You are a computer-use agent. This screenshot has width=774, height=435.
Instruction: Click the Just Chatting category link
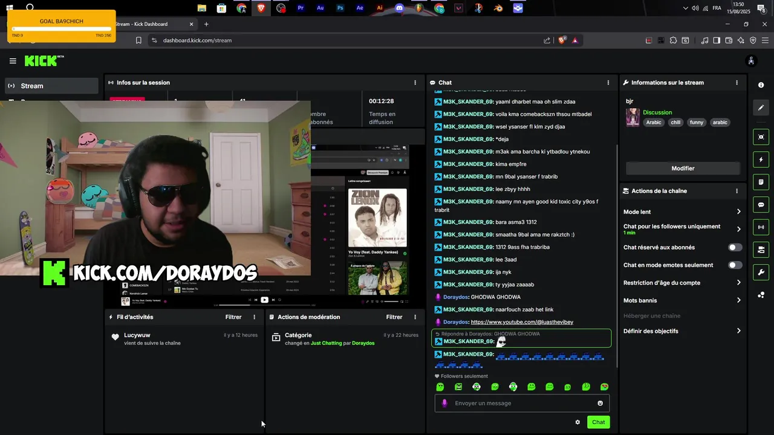327,343
